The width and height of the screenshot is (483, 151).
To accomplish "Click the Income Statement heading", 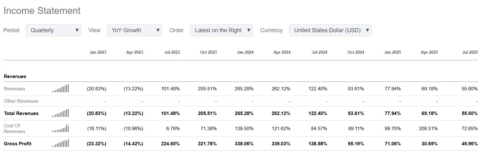I will 42,11.
